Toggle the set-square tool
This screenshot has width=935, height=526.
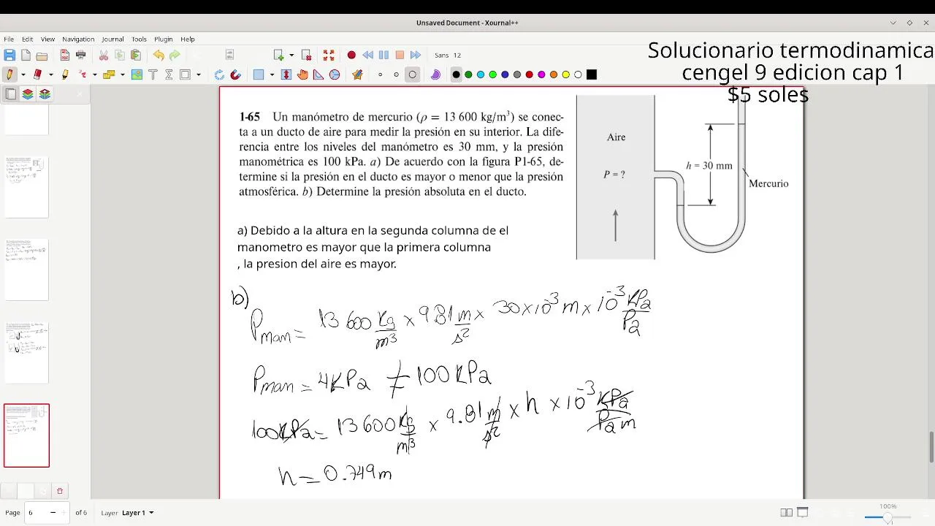coord(318,75)
